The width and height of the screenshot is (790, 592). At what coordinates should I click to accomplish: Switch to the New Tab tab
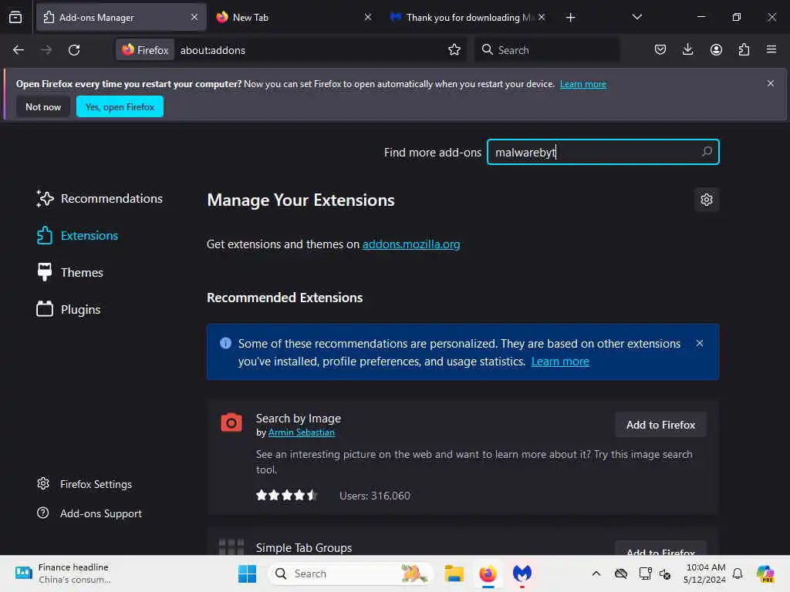click(295, 17)
